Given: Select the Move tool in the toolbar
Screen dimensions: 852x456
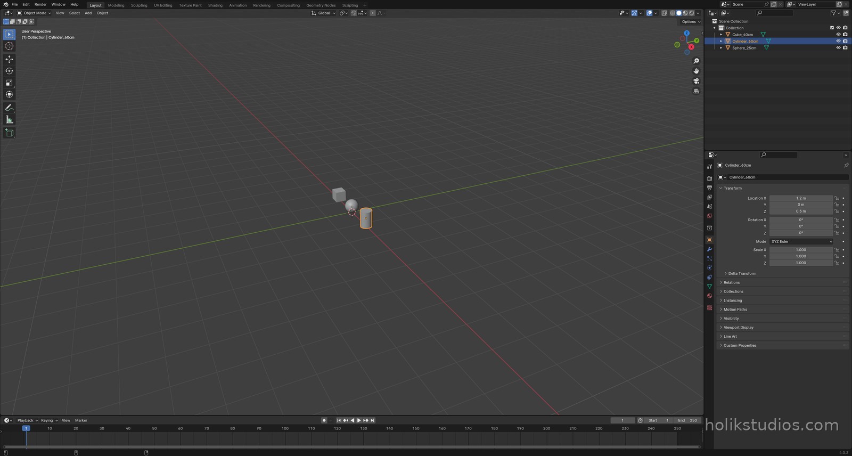Looking at the screenshot, I should [x=9, y=59].
